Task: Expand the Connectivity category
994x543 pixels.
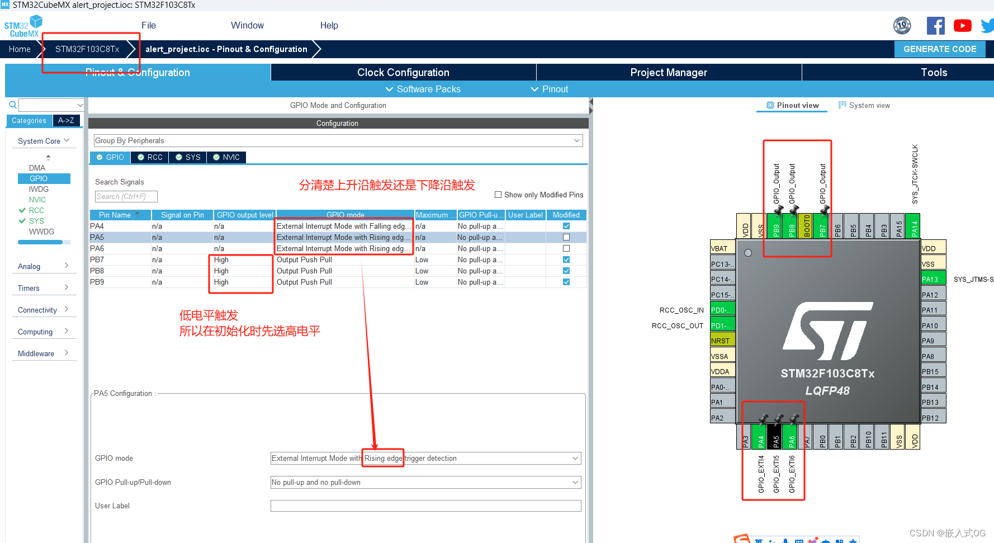Action: click(44, 310)
